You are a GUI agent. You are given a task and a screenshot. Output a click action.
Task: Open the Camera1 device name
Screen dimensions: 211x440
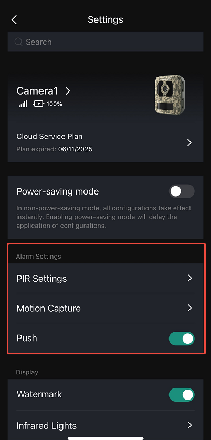pos(37,91)
